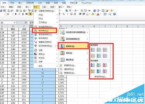The height and width of the screenshot is (104, 145).
Task: Click 其他规则(M)... at the bottom of the data bar submenu
Action: [100, 77]
